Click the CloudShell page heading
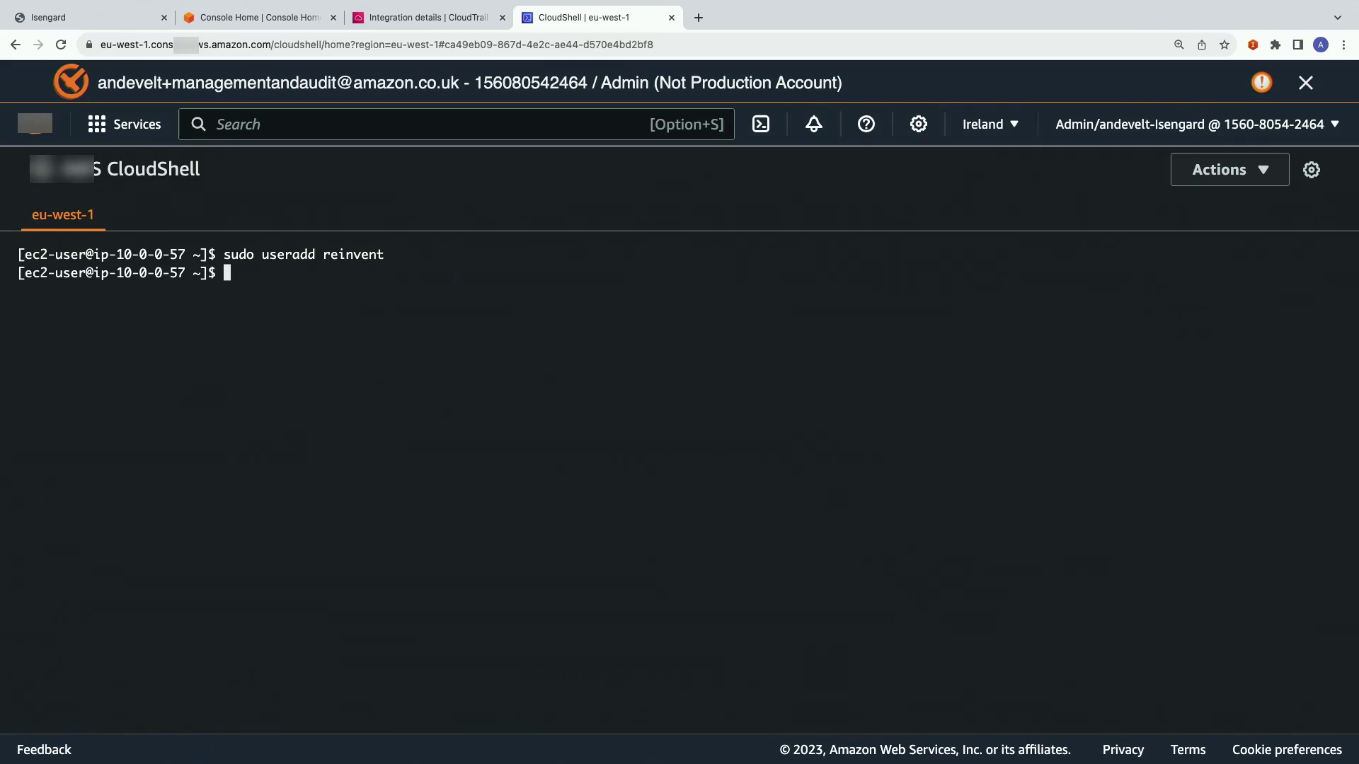The image size is (1359, 764). pos(115,169)
